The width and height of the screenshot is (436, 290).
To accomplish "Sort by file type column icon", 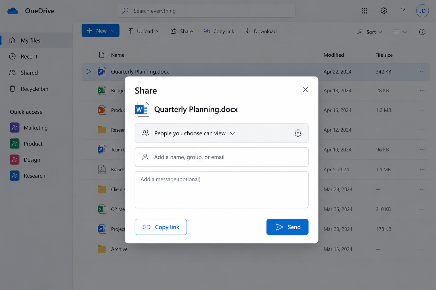I will click(x=102, y=55).
